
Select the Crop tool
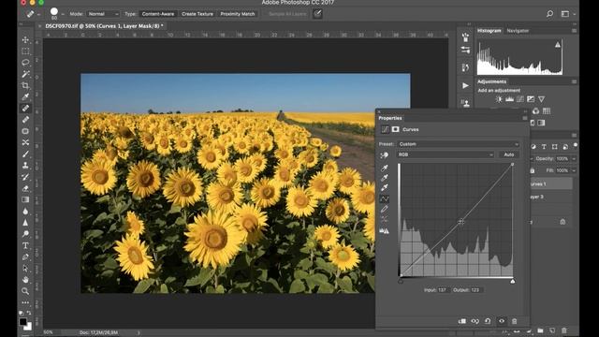(25, 85)
